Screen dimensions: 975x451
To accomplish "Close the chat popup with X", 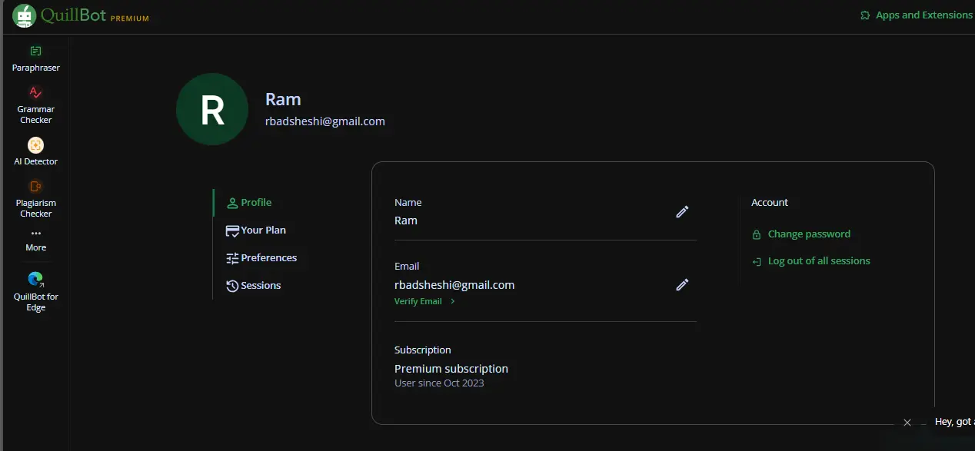I will pyautogui.click(x=907, y=423).
